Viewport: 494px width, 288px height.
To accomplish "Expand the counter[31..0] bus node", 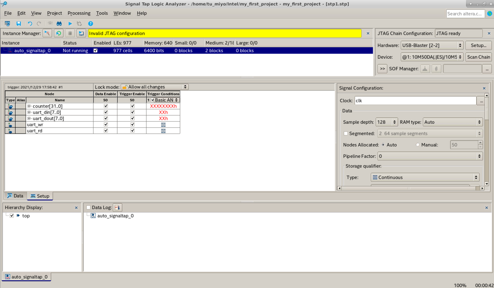I will coord(29,106).
